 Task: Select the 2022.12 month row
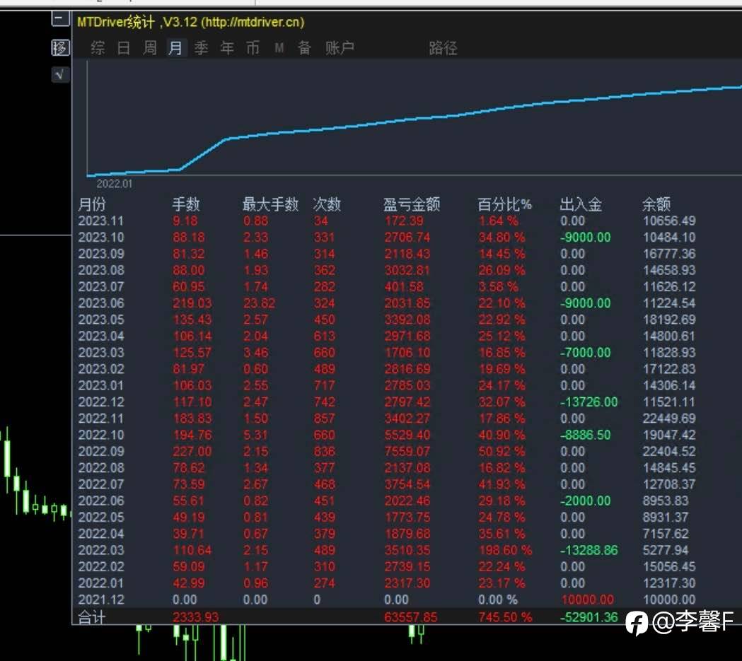[x=387, y=402]
